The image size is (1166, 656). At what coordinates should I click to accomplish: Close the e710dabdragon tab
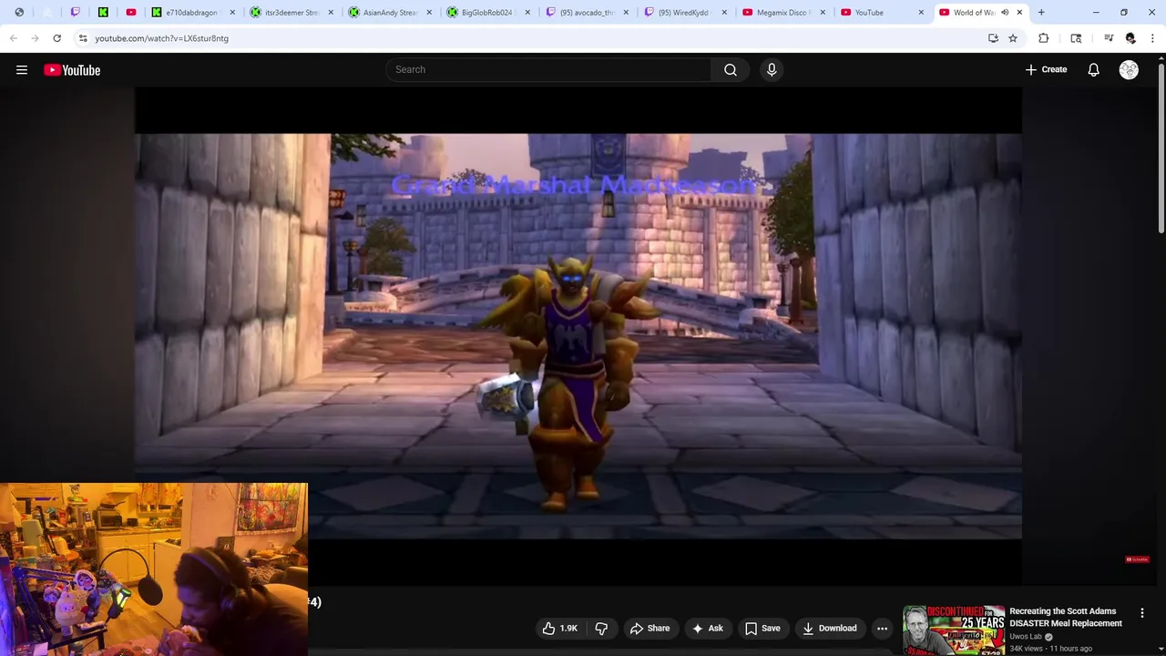click(232, 13)
